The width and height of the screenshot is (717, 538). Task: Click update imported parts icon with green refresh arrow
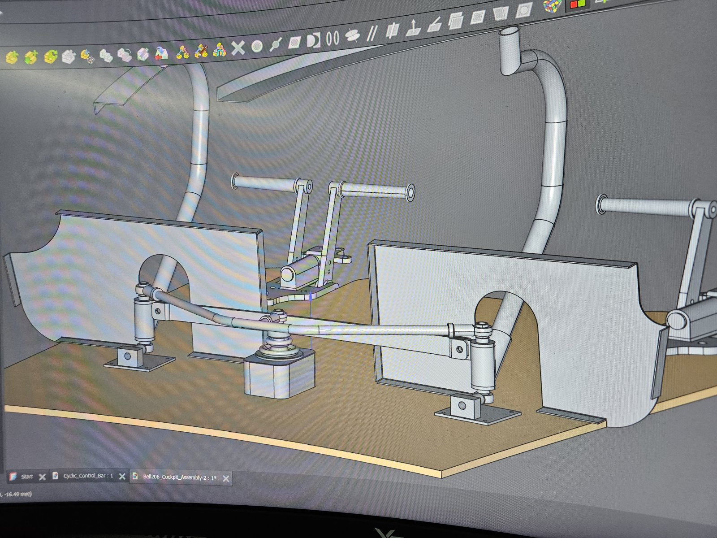(x=50, y=56)
